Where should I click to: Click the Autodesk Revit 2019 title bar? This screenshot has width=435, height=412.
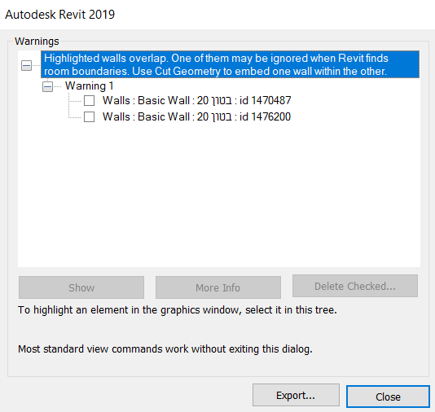click(217, 15)
